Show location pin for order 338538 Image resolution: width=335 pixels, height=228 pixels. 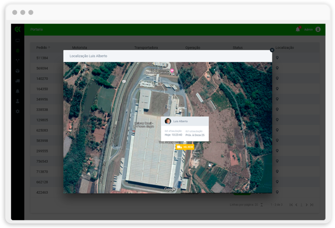pos(277,109)
